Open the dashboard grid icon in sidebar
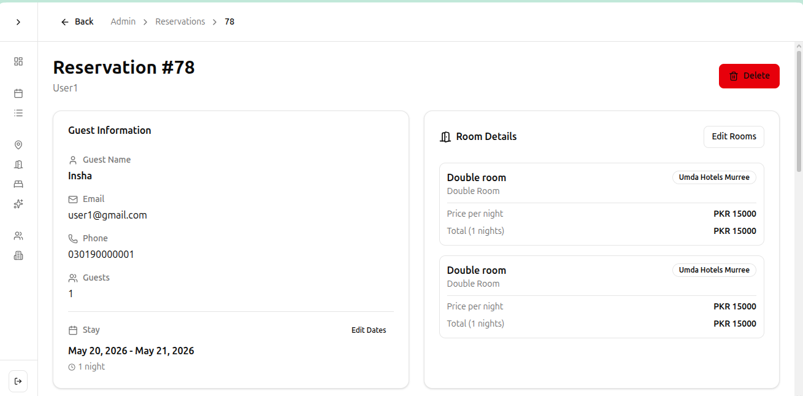 point(18,61)
